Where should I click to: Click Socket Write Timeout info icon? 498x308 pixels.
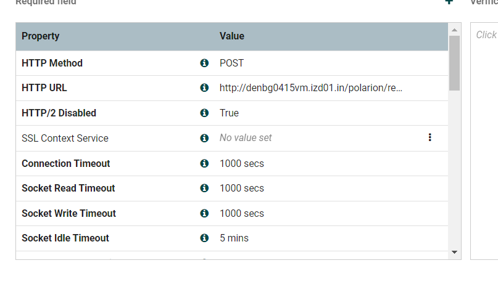(x=204, y=213)
